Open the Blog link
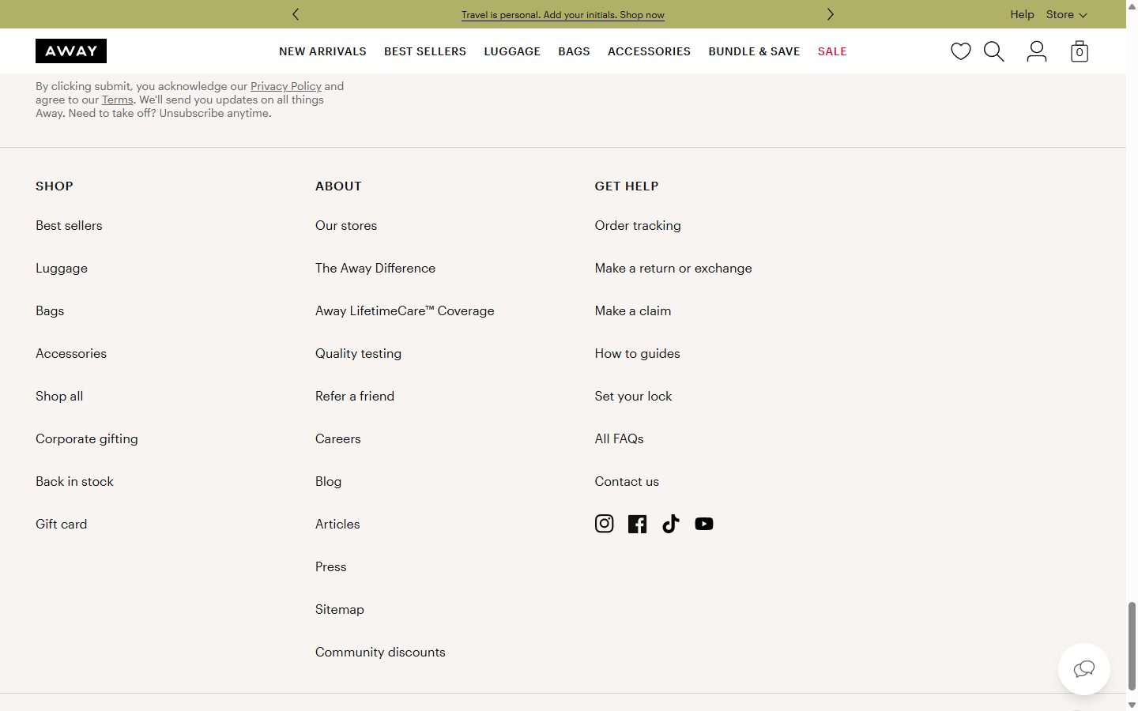Image resolution: width=1138 pixels, height=711 pixels. pyautogui.click(x=329, y=481)
